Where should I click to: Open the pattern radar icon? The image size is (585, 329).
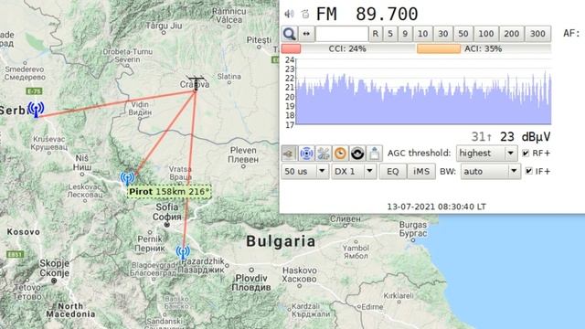[x=306, y=154]
